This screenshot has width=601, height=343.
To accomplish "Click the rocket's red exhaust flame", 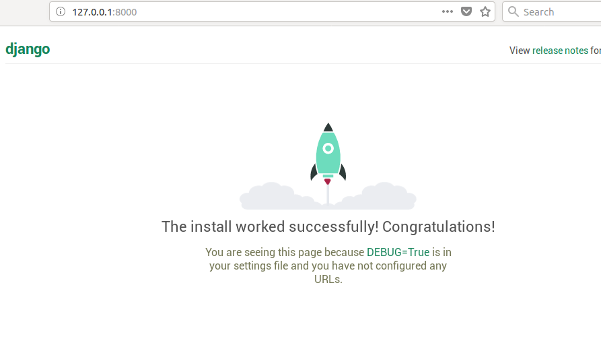I will tap(328, 181).
